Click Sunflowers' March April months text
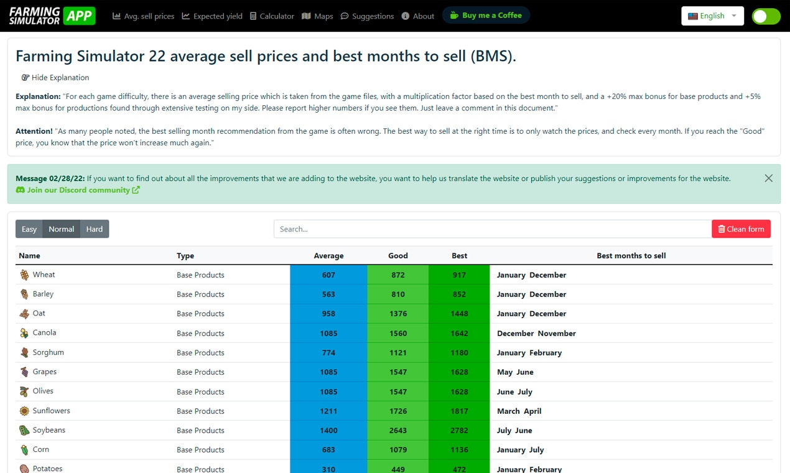This screenshot has height=473, width=790. 519,411
